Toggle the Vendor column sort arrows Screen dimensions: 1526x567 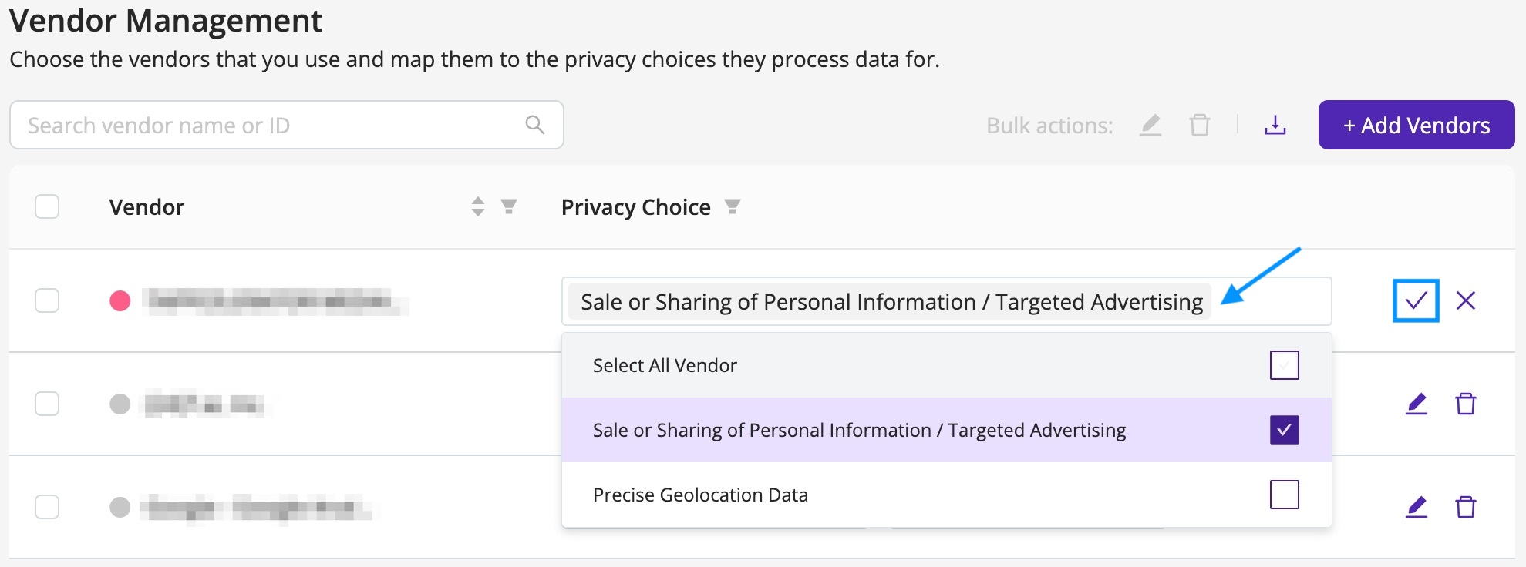coord(478,206)
